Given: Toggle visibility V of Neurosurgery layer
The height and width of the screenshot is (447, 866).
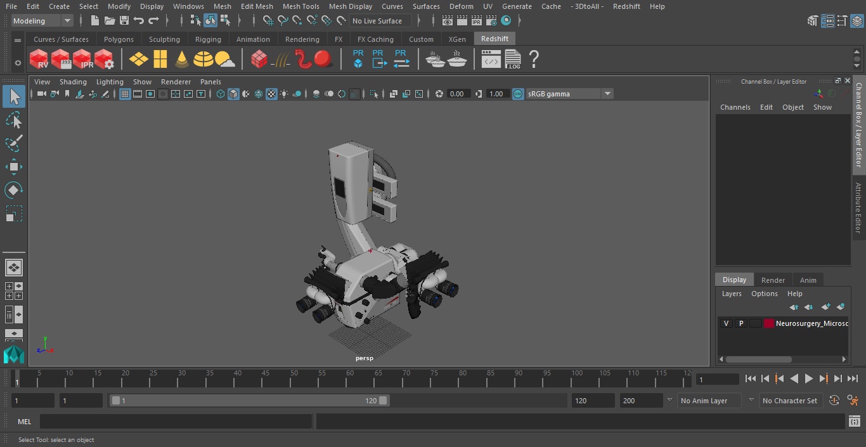Looking at the screenshot, I should point(726,323).
